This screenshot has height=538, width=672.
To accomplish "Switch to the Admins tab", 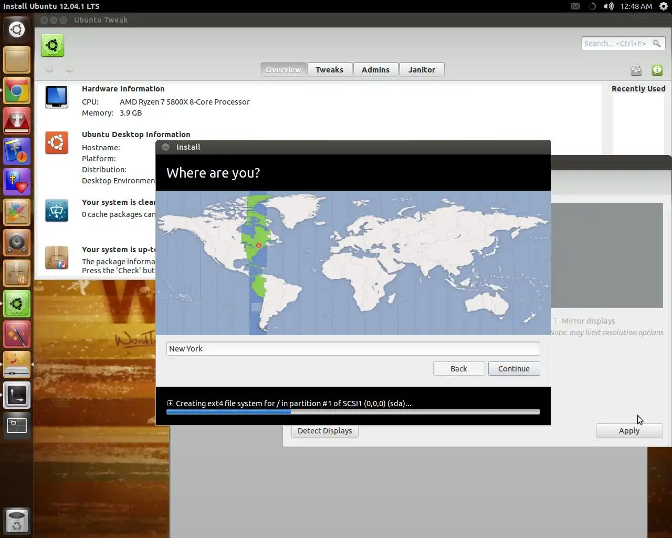I will (x=375, y=69).
